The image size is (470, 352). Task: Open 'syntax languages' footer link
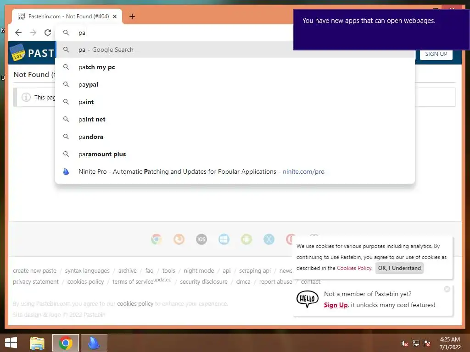[x=87, y=270]
